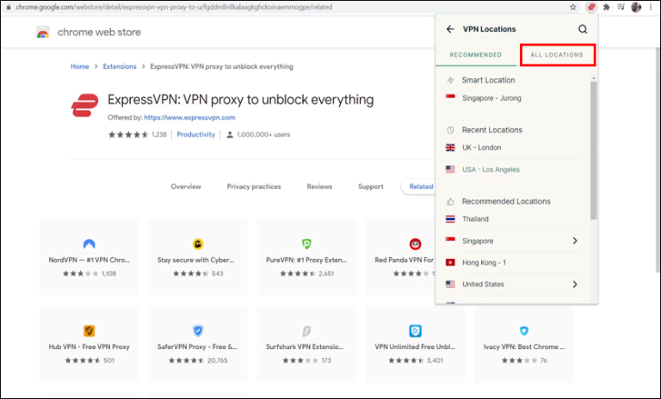The image size is (661, 399).
Task: Open search in the VPN Locations panel
Action: tap(583, 29)
